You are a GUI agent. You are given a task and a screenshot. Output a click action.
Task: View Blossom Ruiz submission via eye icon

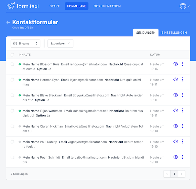[x=176, y=64]
